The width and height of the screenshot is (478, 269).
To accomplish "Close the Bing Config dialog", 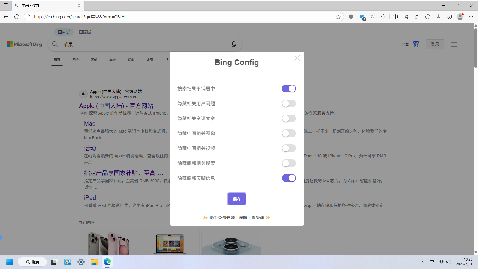I will tap(297, 58).
